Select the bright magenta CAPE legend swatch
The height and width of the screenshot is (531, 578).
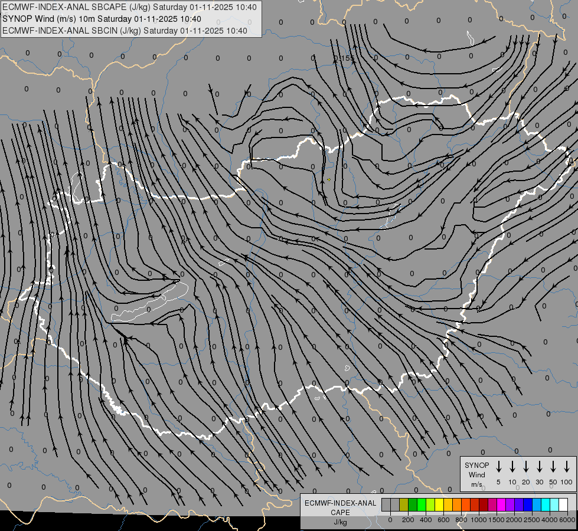[501, 505]
